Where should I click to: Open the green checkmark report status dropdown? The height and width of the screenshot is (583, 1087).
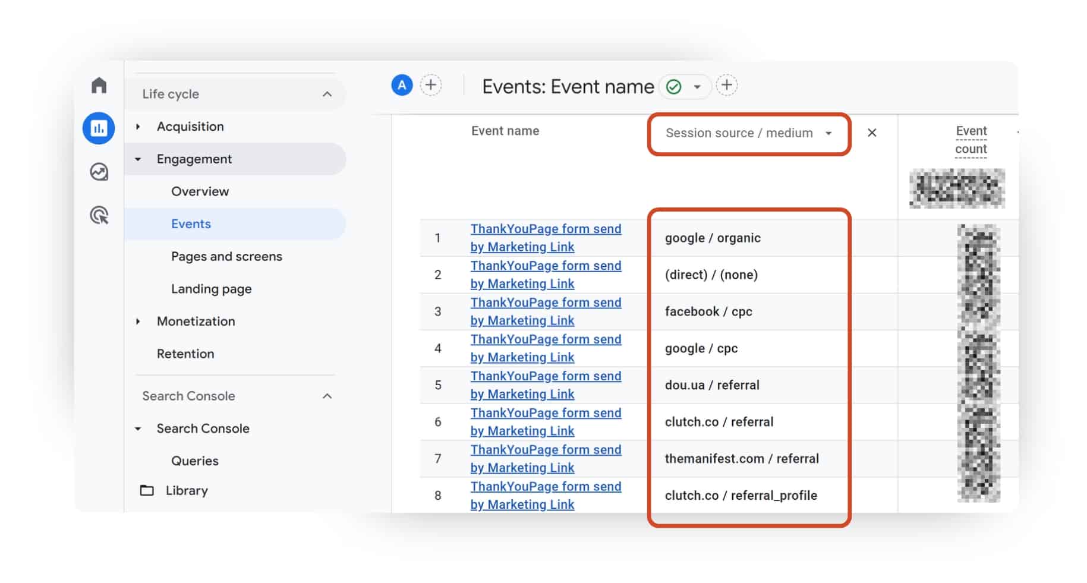[686, 87]
